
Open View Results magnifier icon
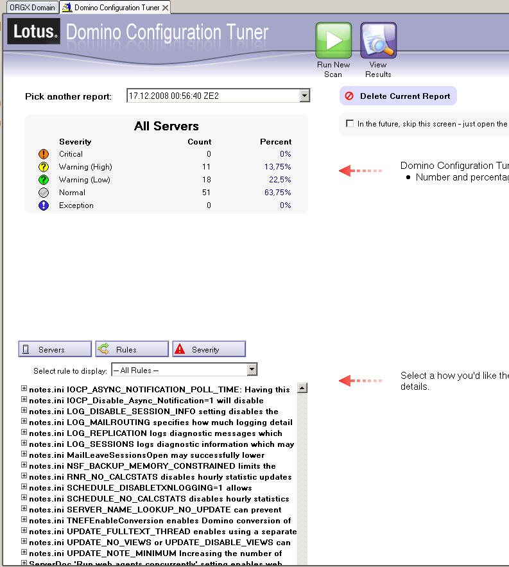[x=378, y=40]
